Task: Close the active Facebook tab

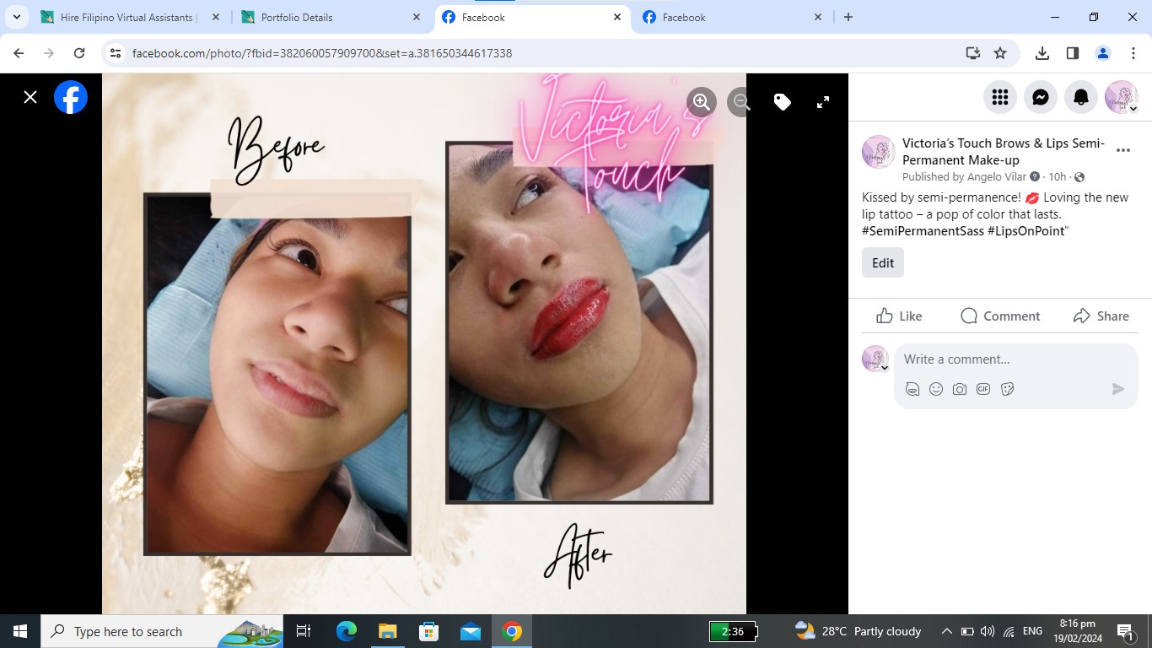Action: point(617,17)
